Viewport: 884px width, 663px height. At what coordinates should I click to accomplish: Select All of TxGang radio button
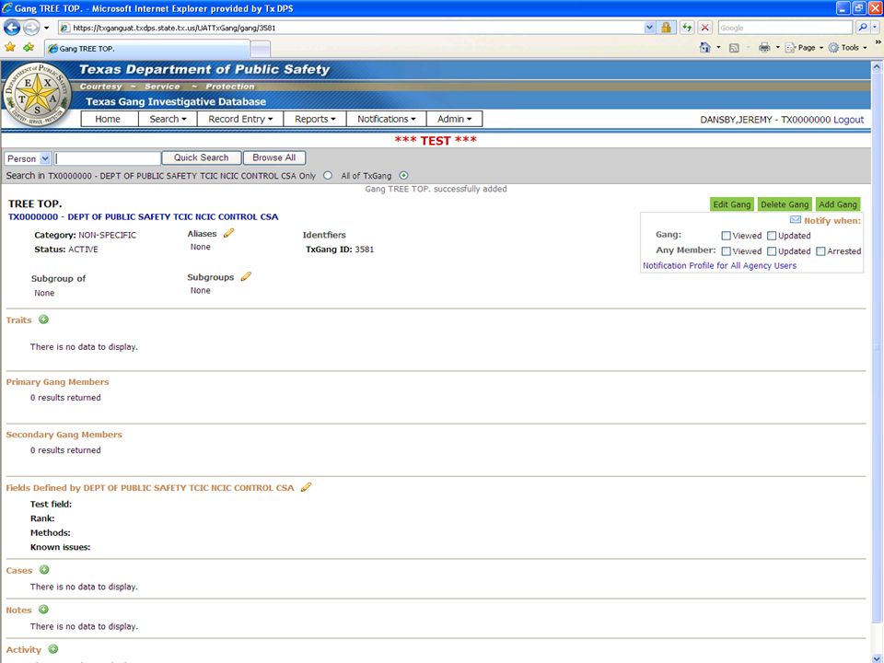click(x=403, y=175)
